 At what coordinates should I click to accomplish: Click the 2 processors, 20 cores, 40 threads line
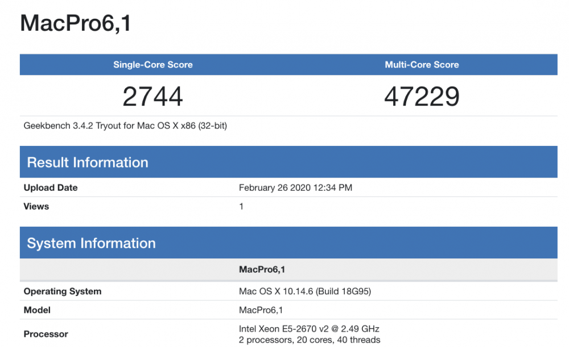coord(310,340)
